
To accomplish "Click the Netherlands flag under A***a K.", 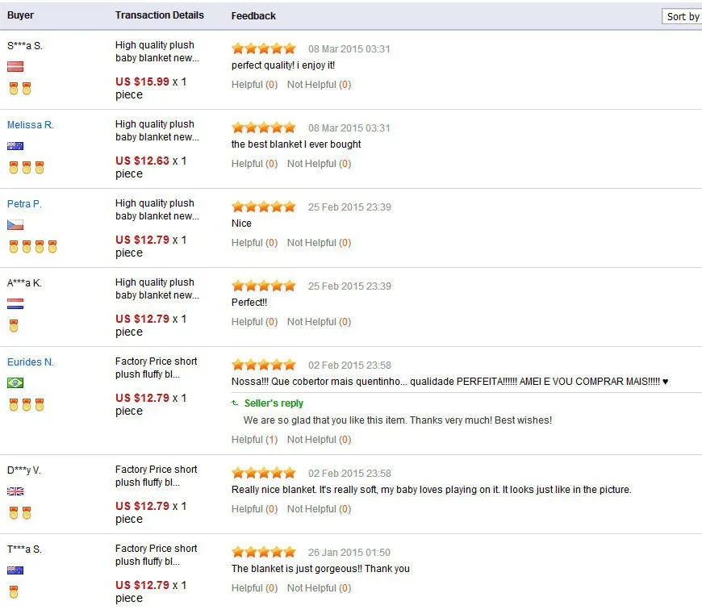I will pos(15,304).
